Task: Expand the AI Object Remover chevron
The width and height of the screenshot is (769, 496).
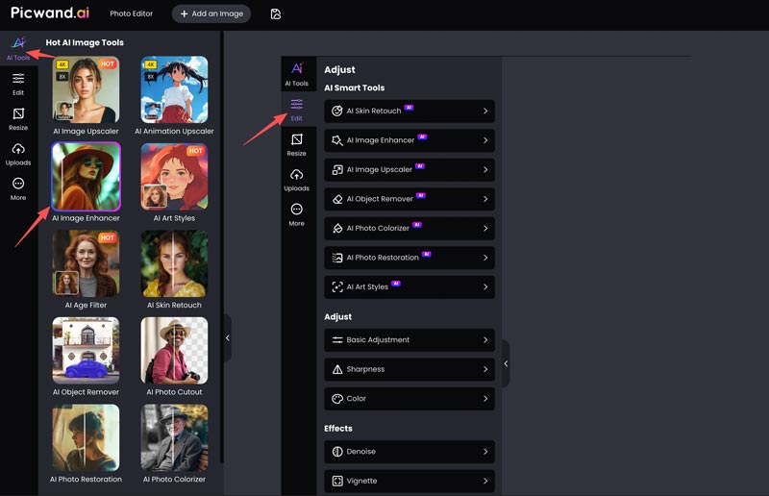Action: (485, 199)
